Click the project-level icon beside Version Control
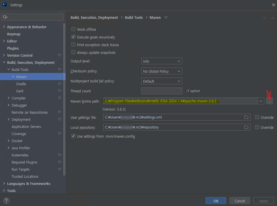 [59, 55]
